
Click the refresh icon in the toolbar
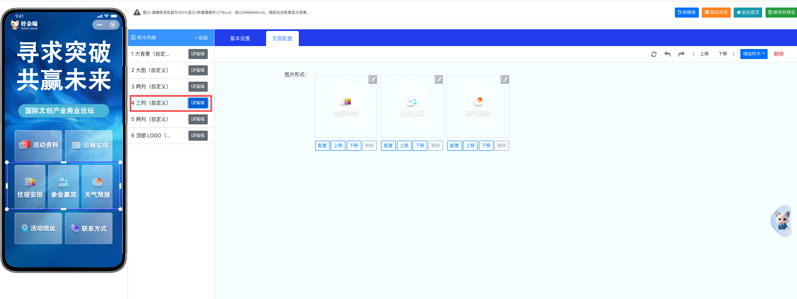click(x=653, y=54)
